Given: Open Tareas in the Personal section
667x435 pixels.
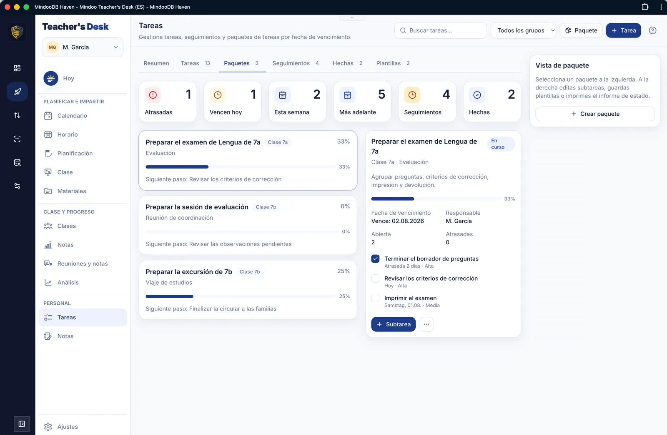Looking at the screenshot, I should tap(83, 317).
